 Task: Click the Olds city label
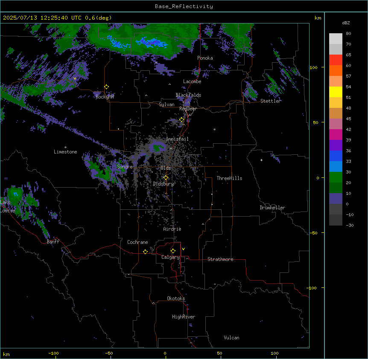[166, 168]
